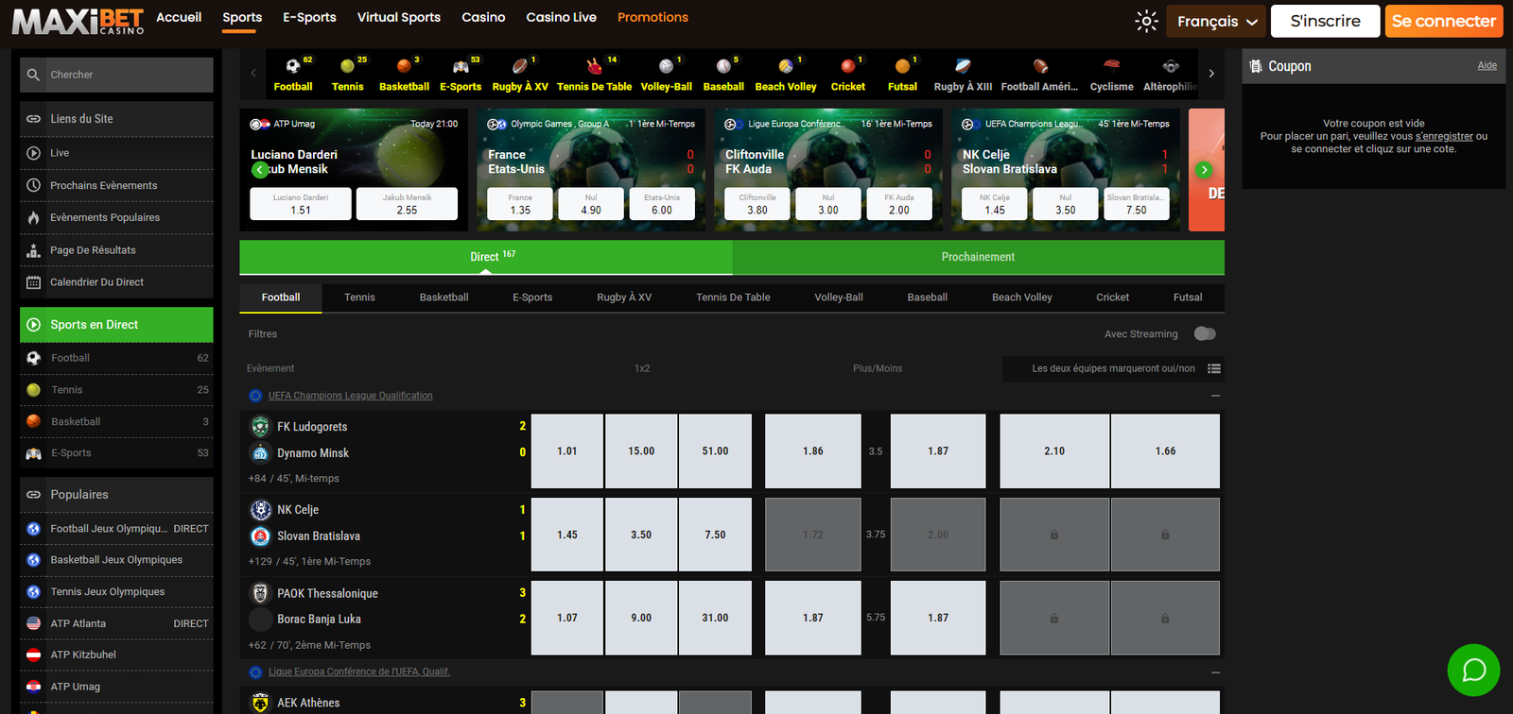Viewport: 1513px width, 714px height.
Task: Switch to Tennis tab in live list
Action: pyautogui.click(x=359, y=297)
